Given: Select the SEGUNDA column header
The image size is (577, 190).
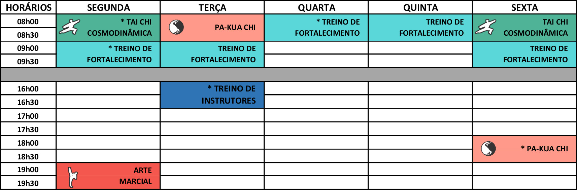Looking at the screenshot, I should [108, 7].
